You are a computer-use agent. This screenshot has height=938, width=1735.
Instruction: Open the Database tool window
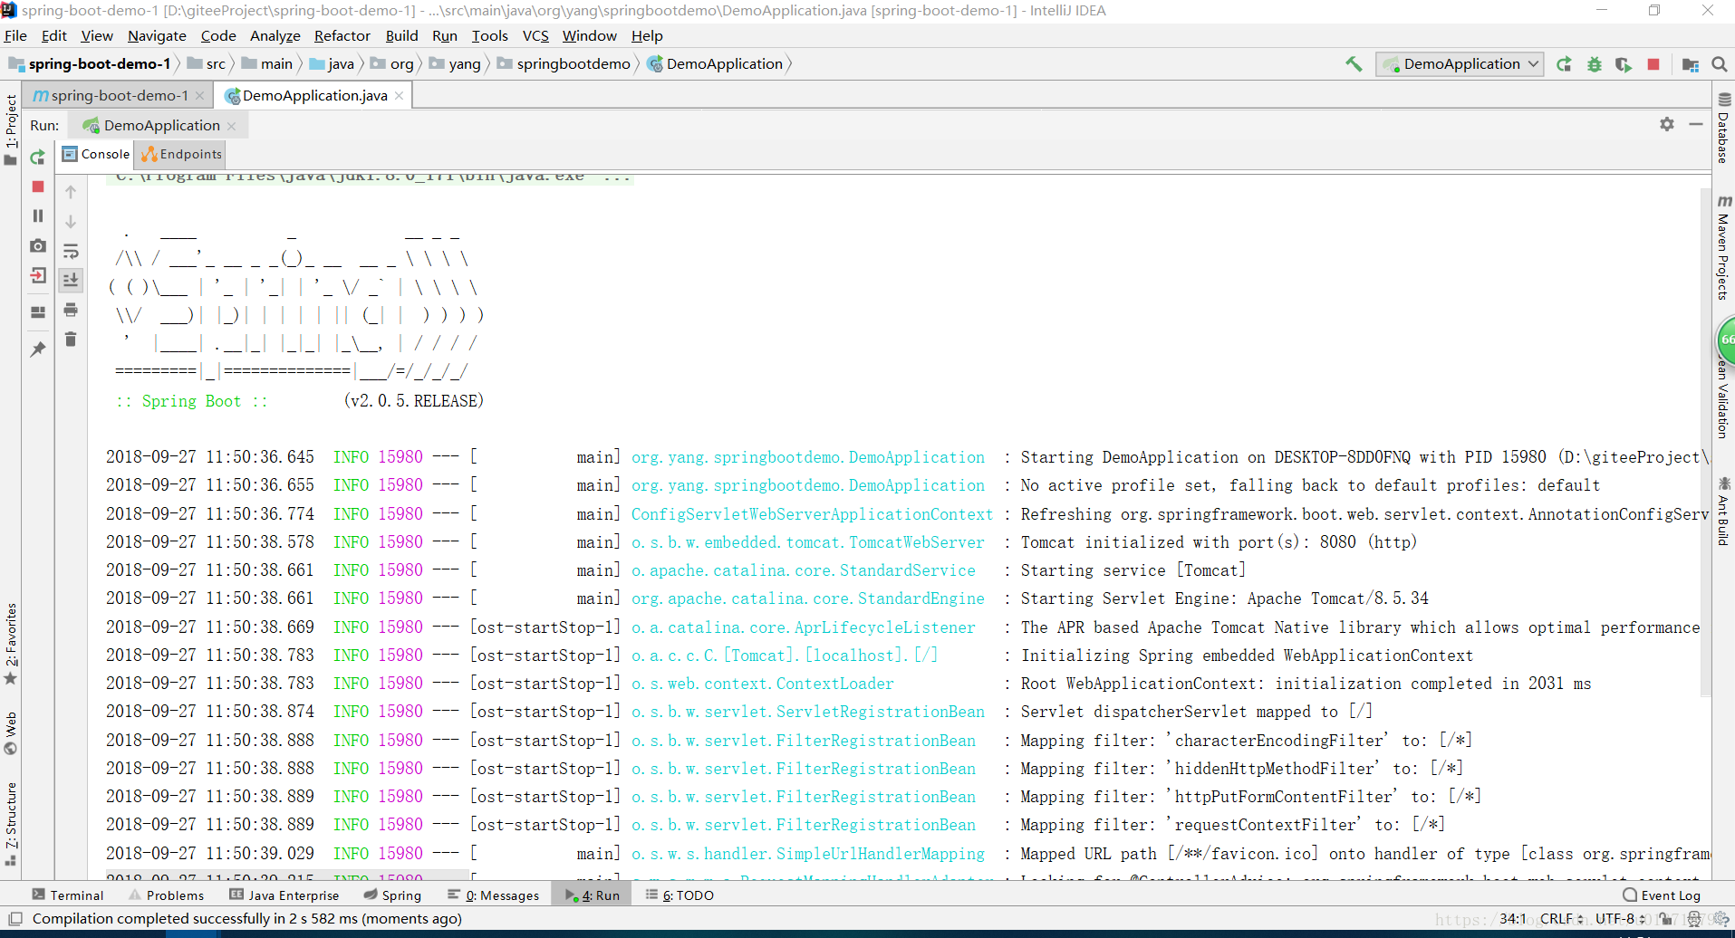(x=1724, y=128)
